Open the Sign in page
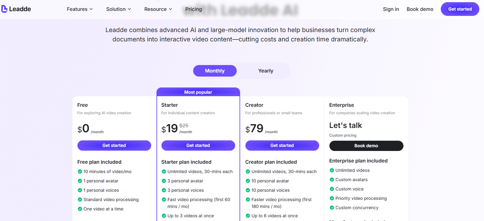 391,9
